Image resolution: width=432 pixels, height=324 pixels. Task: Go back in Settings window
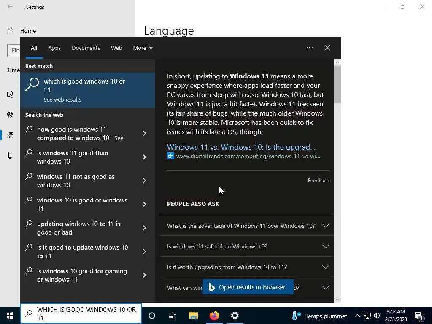[10, 7]
